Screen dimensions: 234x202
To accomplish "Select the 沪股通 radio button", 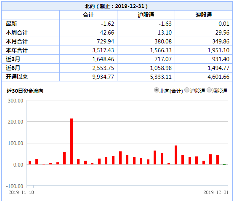I will 187,90.
